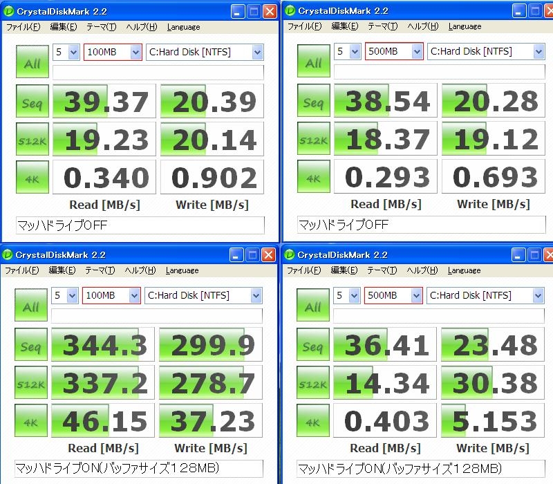Screen dimensions: 553x484
Task: Open ファイル(F) menu in 39.37 Seq window
Action: pyautogui.click(x=24, y=27)
